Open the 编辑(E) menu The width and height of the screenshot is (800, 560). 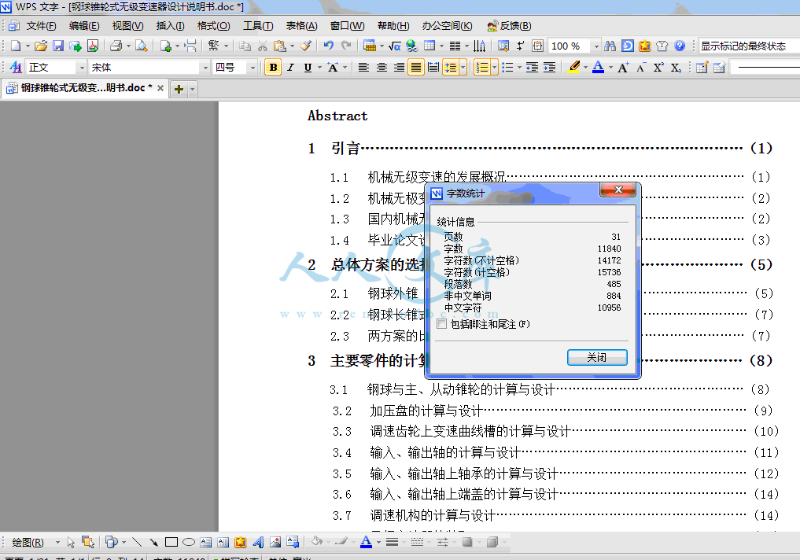pos(84,25)
